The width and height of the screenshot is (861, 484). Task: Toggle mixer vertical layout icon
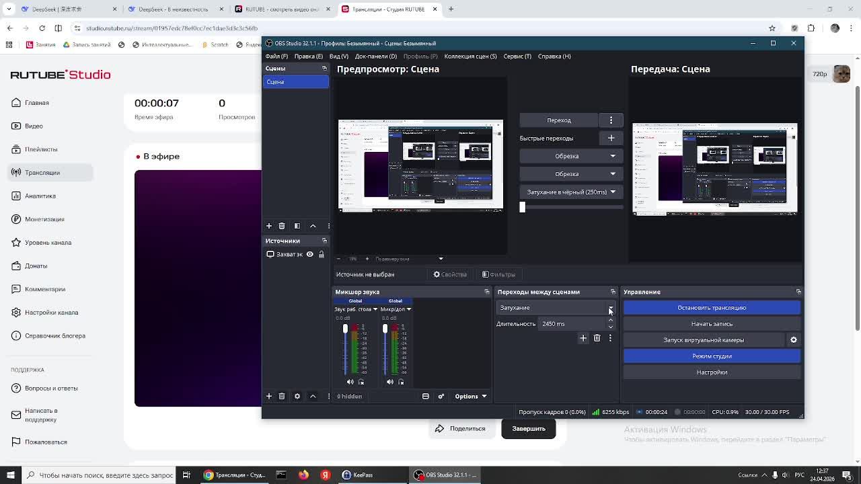coord(426,397)
